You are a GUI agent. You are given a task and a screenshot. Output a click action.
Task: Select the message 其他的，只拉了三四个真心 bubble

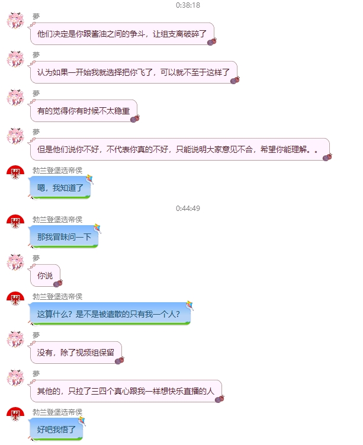[x=126, y=391]
